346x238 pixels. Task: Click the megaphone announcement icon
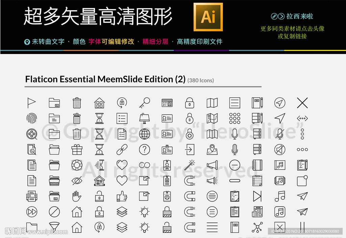(x=212, y=165)
